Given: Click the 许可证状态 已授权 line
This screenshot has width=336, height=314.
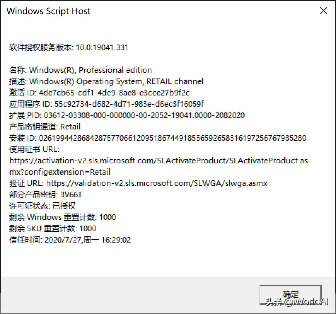Looking at the screenshot, I should 42,206.
